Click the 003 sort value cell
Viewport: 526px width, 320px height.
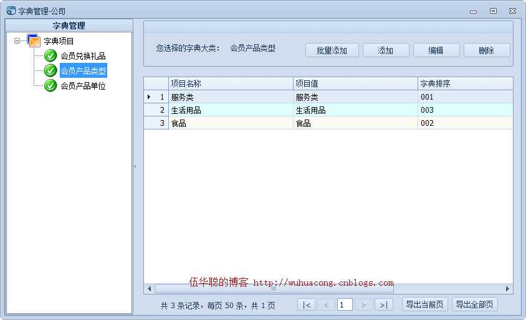click(466, 110)
